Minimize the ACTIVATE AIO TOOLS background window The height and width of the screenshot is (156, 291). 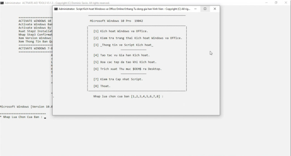[x=266, y=3]
